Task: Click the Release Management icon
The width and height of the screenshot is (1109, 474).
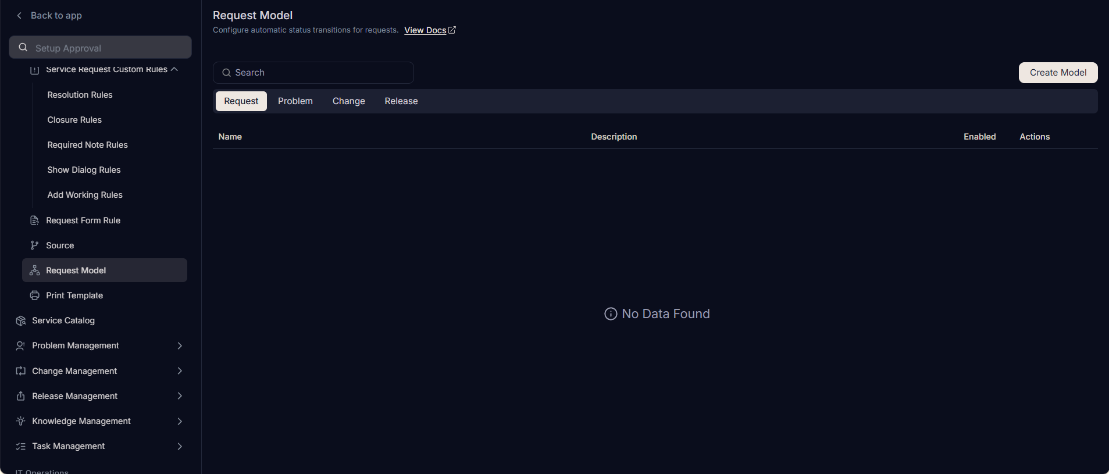Action: point(20,396)
